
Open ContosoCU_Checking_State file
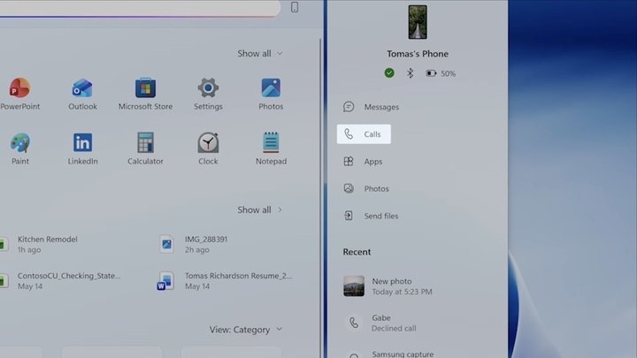[61, 281]
